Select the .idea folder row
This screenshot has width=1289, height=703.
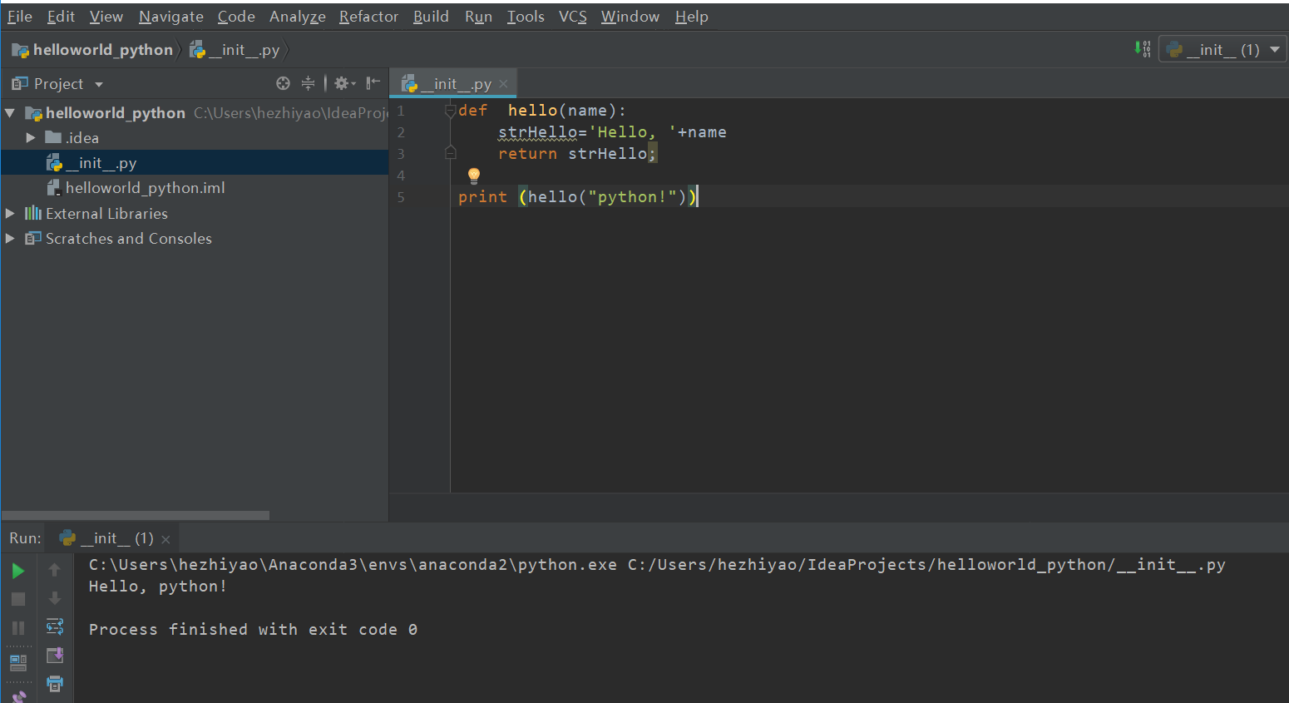click(x=195, y=137)
